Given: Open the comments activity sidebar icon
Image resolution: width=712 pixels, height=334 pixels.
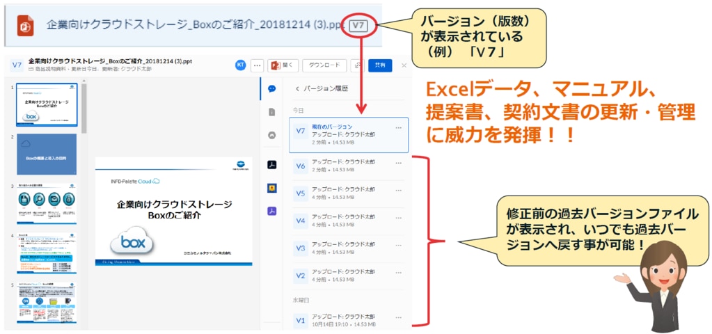Looking at the screenshot, I should [x=272, y=89].
